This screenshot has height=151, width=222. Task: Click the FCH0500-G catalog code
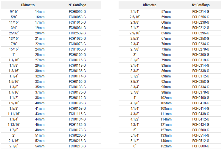coord(201,130)
